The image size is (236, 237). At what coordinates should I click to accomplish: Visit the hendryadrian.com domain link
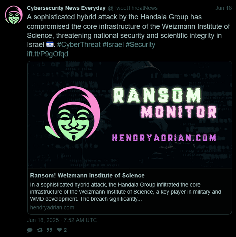[x=52, y=207]
